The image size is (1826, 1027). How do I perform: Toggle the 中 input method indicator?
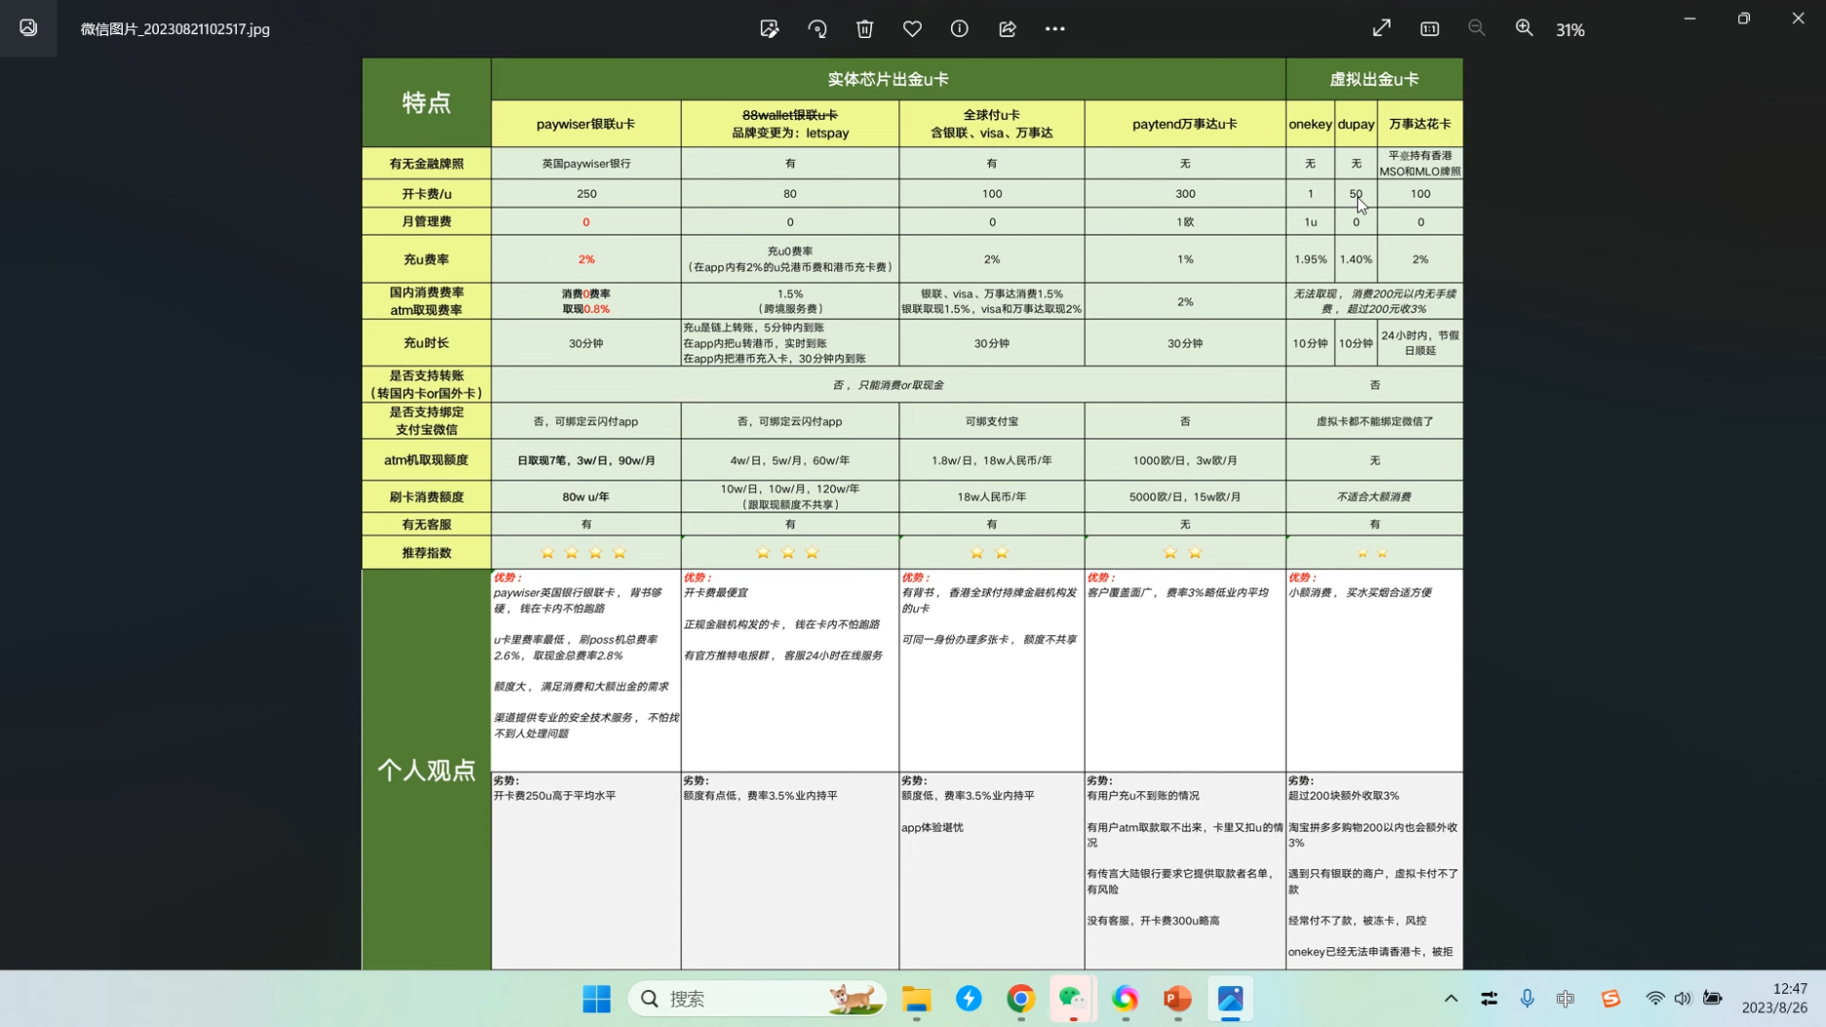click(1565, 999)
